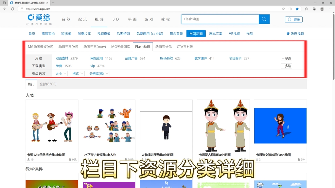
Task: Open the 格式 dropdown
Action: point(78,73)
